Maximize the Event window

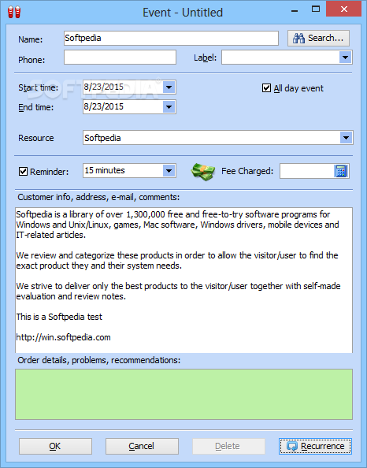click(x=316, y=9)
